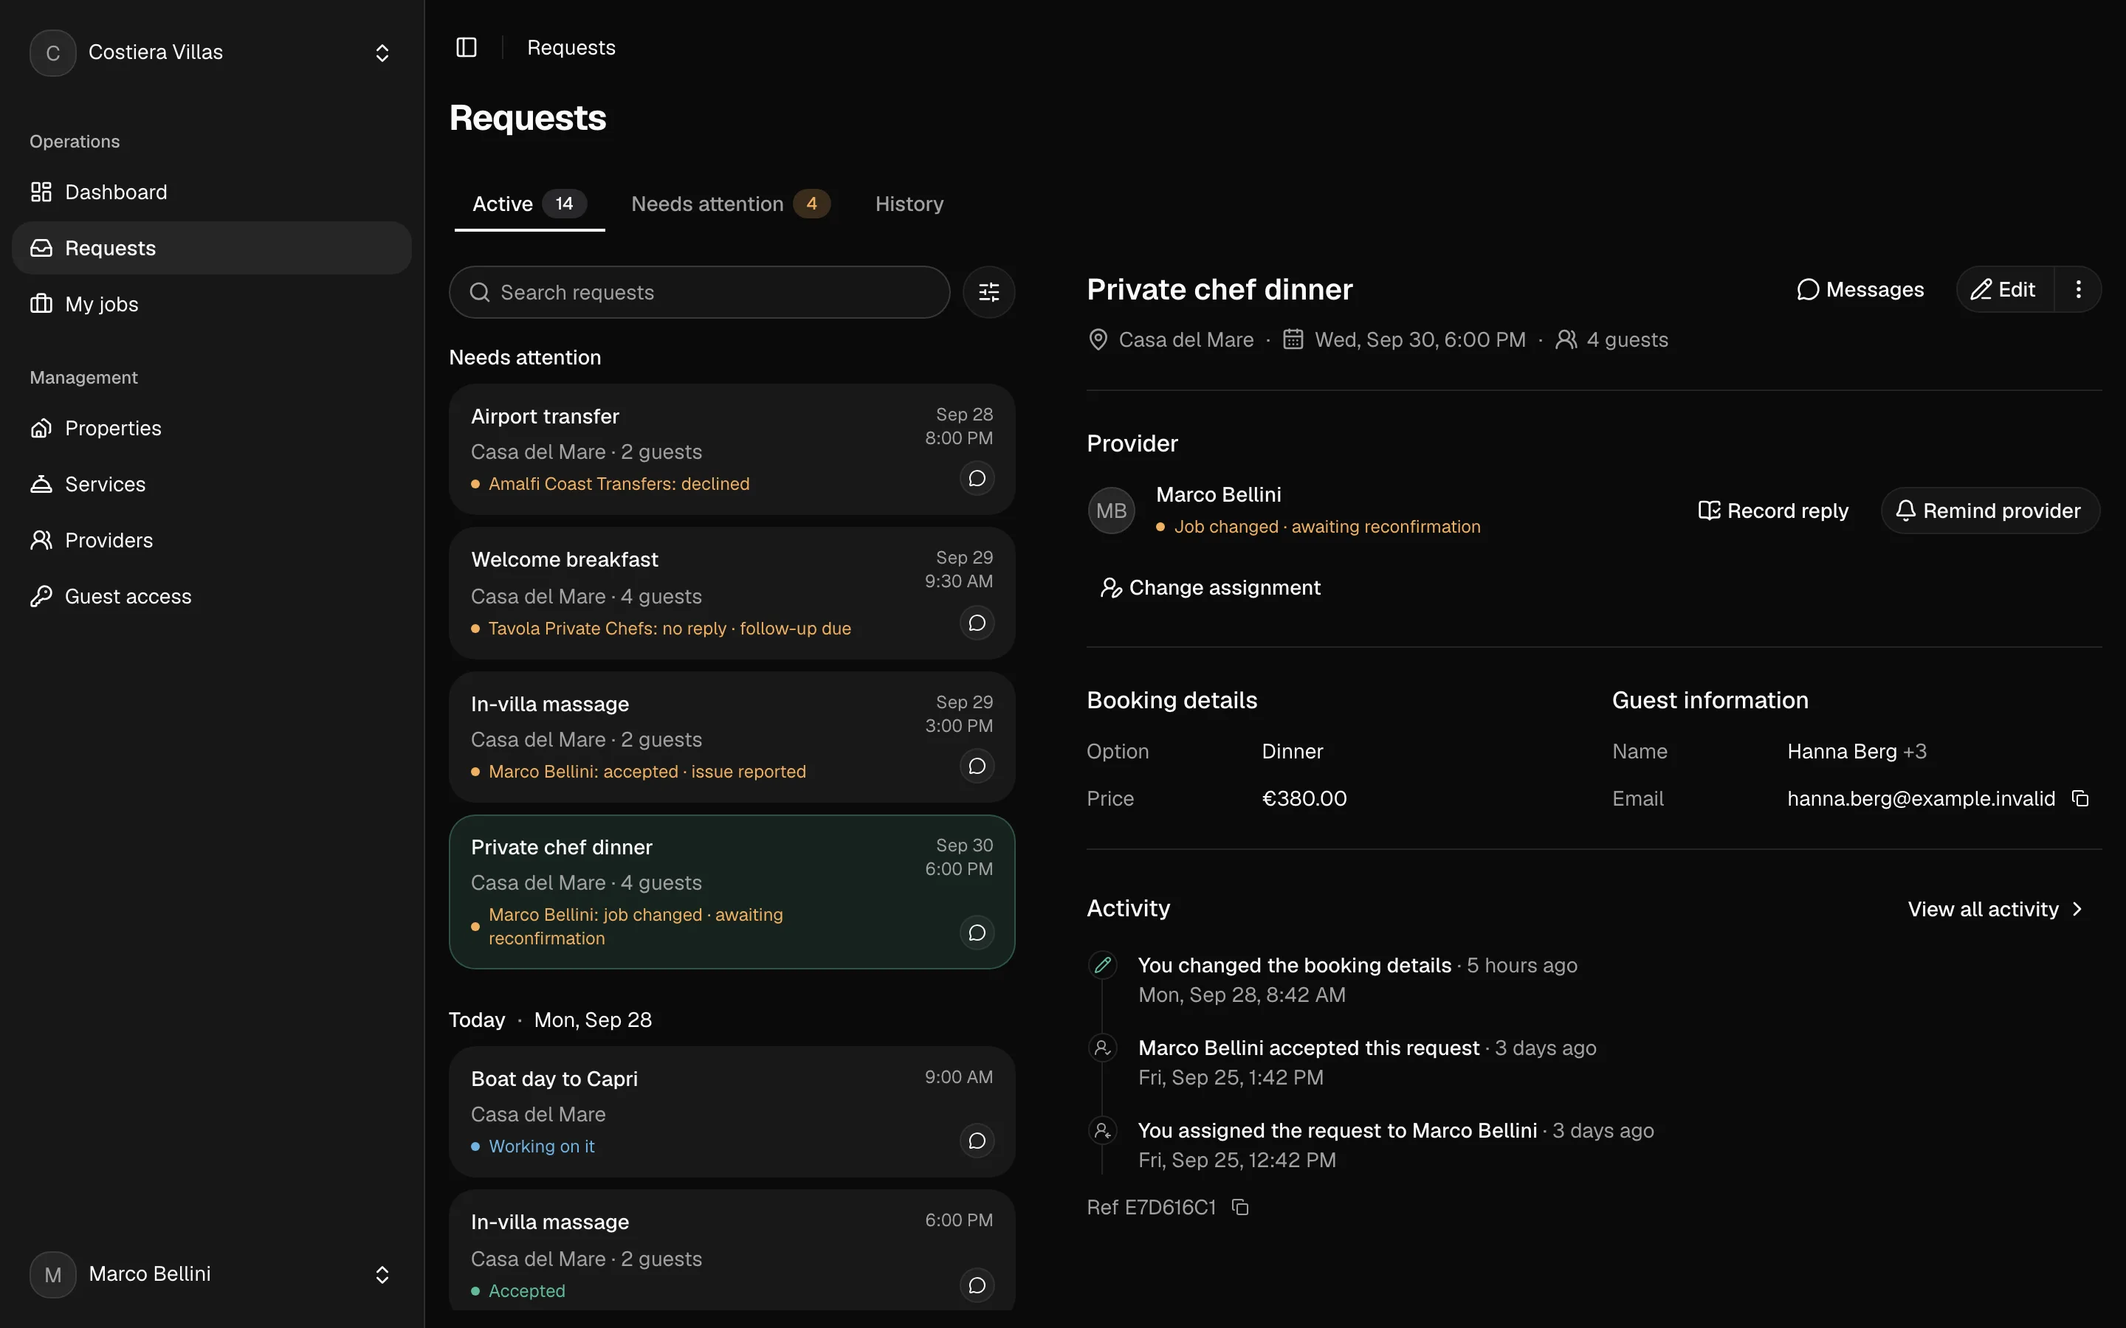This screenshot has width=2126, height=1328.
Task: Copy the guest email address
Action: click(2080, 798)
